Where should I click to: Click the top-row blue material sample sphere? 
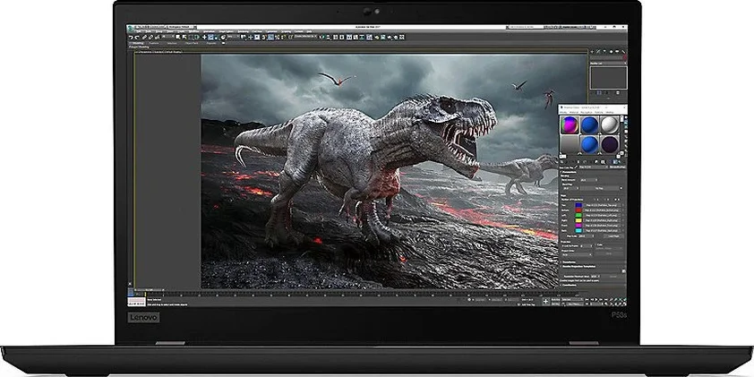click(x=588, y=124)
